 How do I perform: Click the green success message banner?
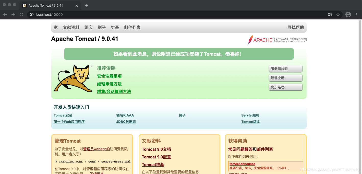tap(179, 54)
